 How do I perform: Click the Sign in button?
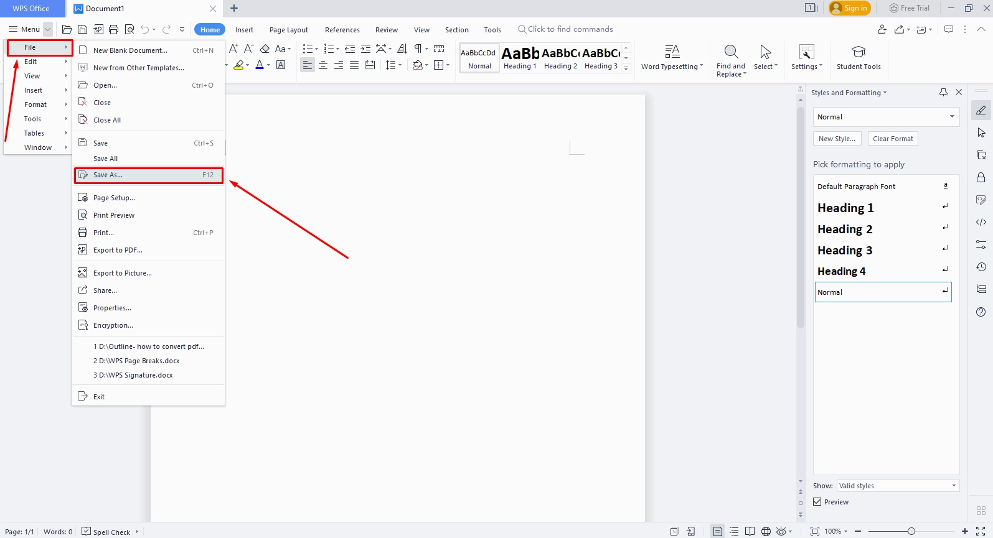coord(850,8)
